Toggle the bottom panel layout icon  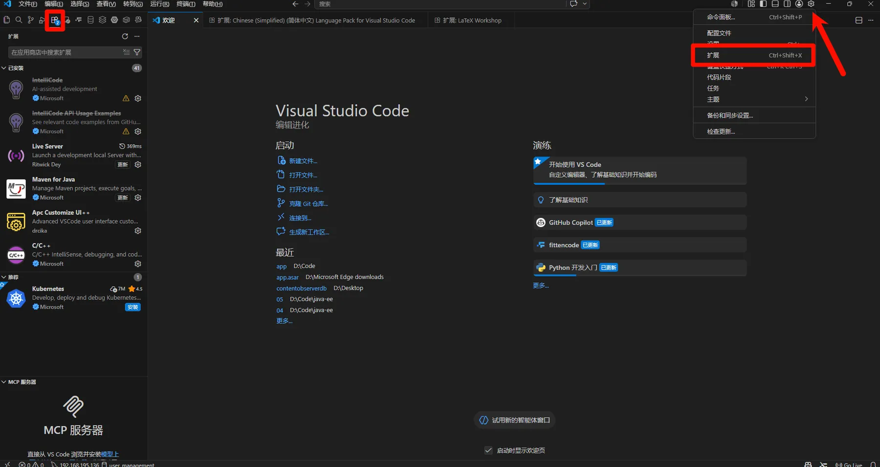775,4
